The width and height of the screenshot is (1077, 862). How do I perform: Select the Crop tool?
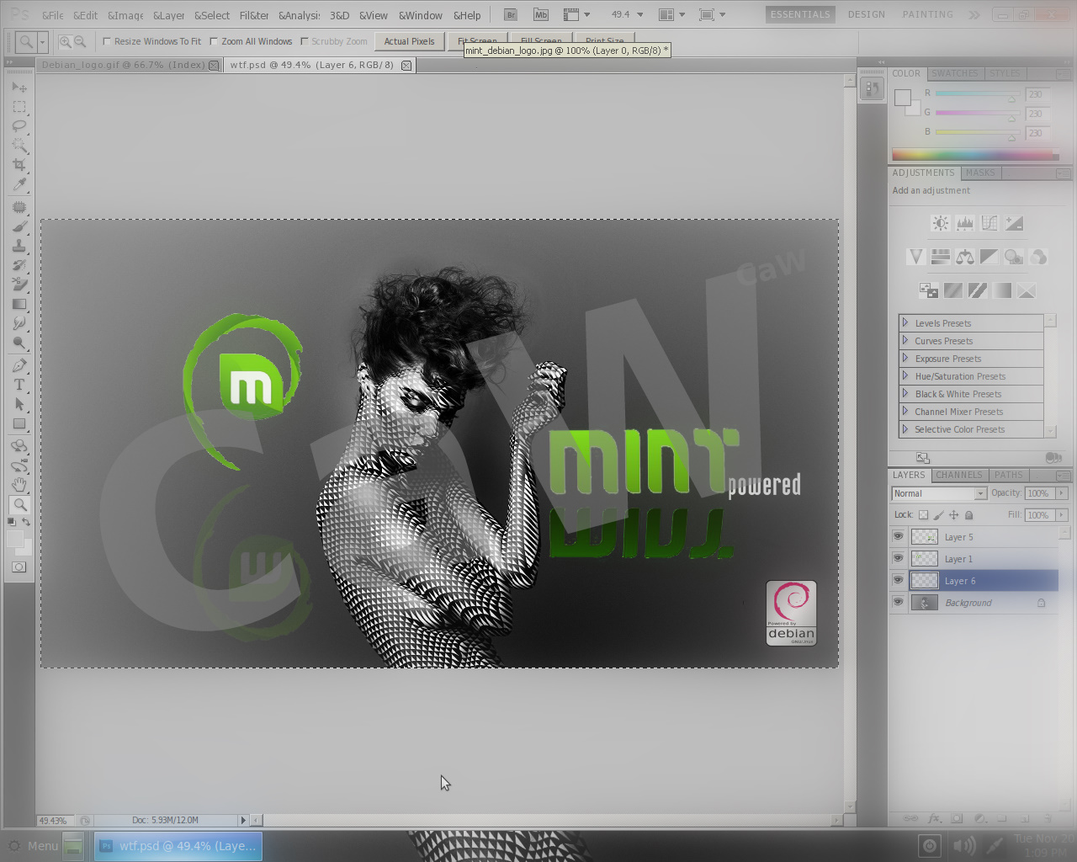(19, 165)
